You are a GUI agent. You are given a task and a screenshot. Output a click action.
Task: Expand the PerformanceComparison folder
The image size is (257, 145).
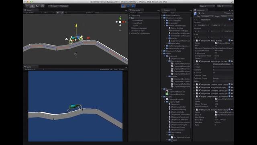point(165,46)
